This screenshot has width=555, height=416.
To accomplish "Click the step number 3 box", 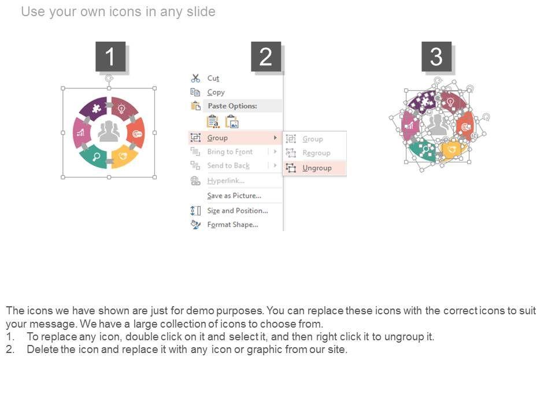I will tap(436, 57).
